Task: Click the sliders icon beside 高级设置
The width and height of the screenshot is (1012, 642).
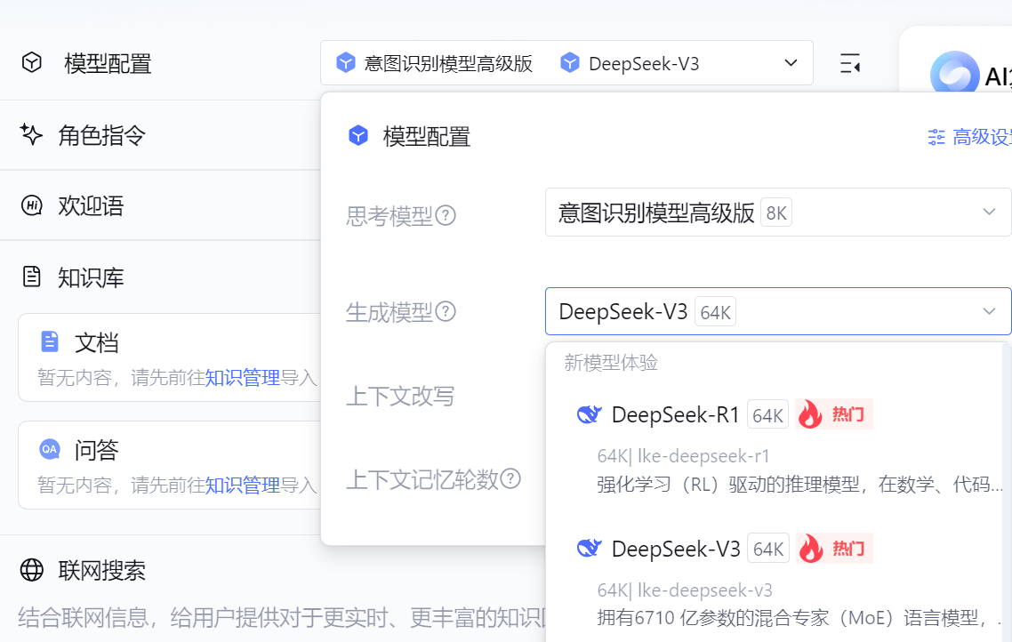Action: pos(936,137)
